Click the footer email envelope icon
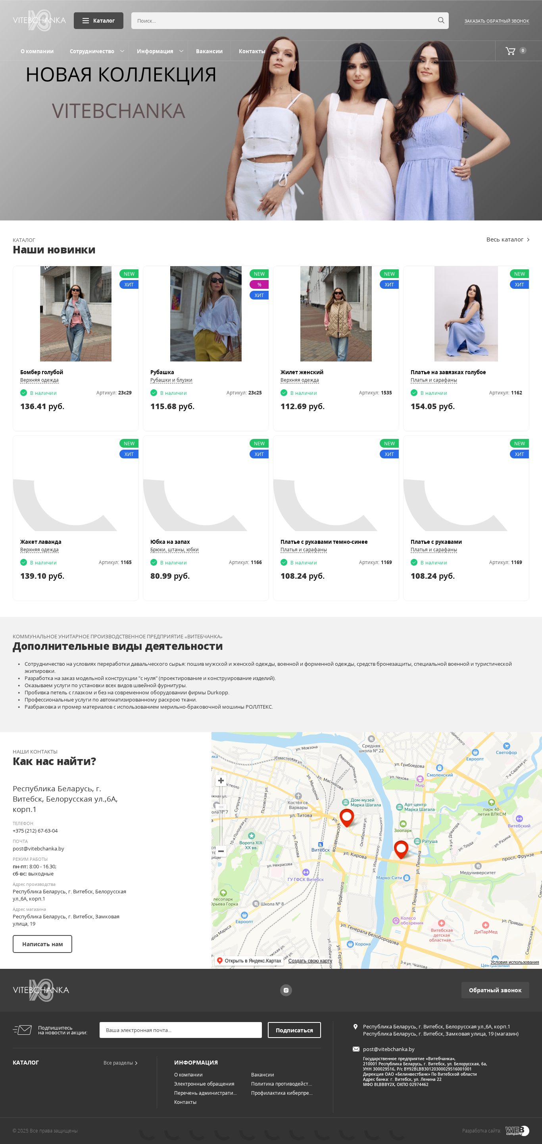This screenshot has width=542, height=1144. 356,1049
